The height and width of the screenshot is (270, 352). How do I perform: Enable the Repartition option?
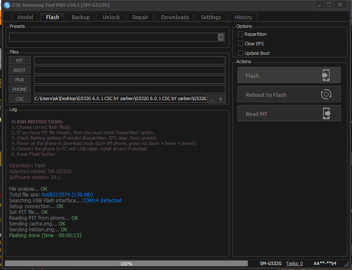(x=240, y=34)
